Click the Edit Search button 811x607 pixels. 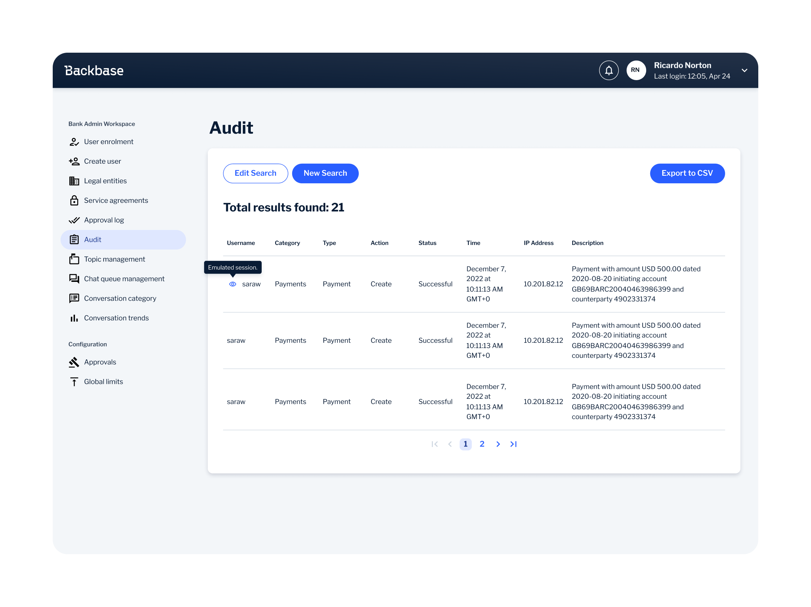tap(255, 173)
